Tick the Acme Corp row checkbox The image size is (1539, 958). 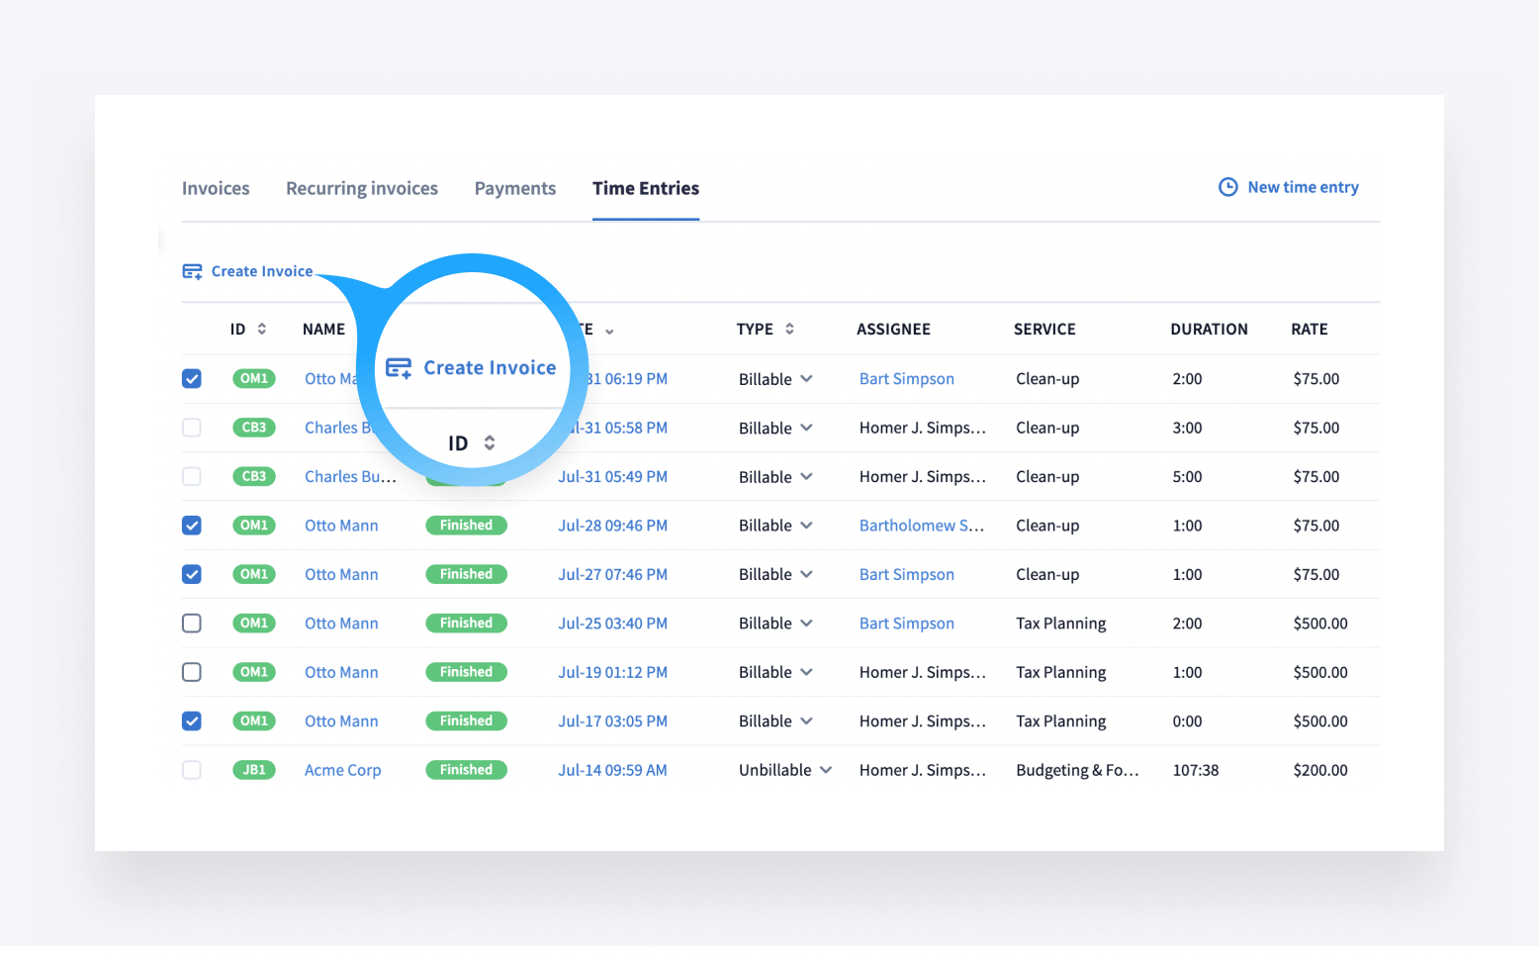pyautogui.click(x=192, y=770)
